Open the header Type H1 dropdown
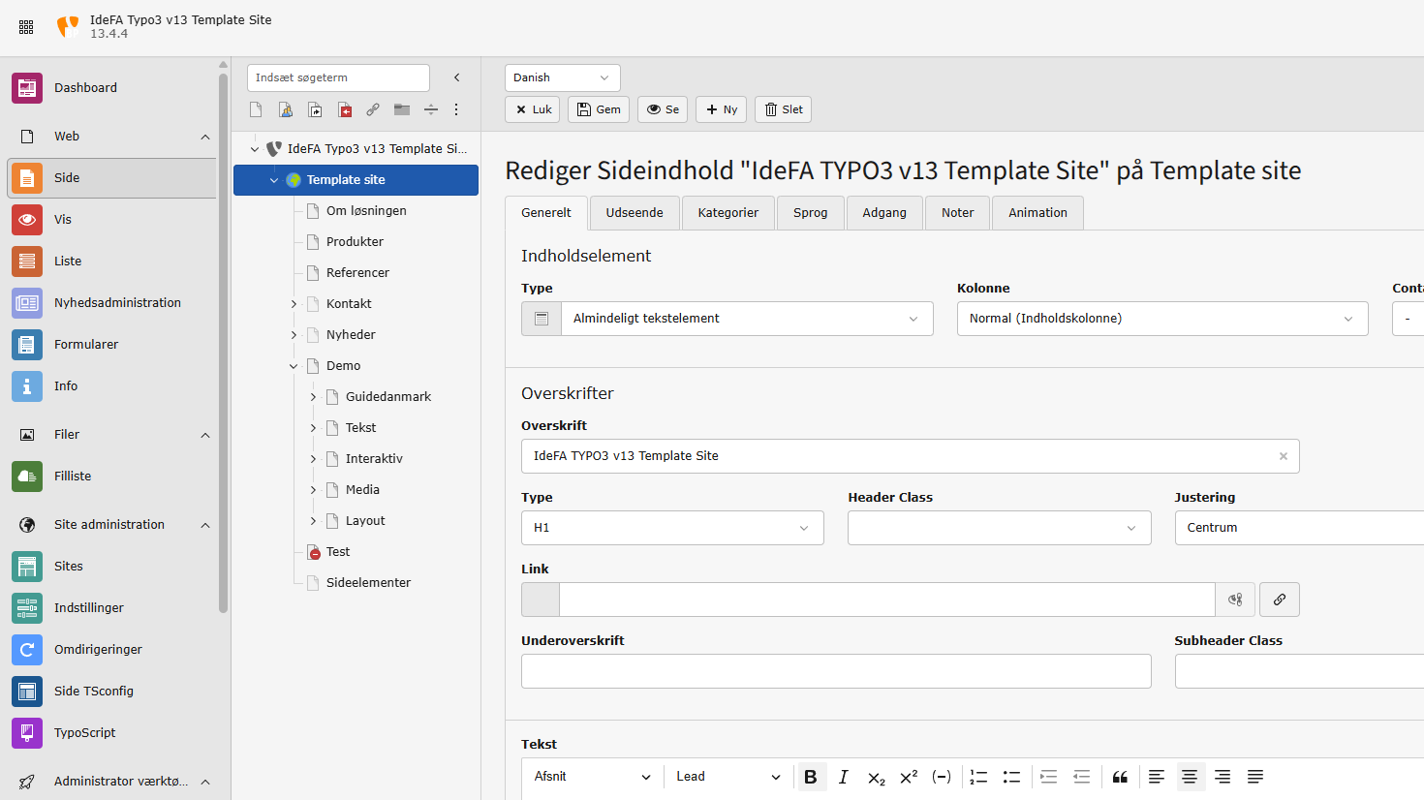Screen dimensions: 1424x800 672,528
